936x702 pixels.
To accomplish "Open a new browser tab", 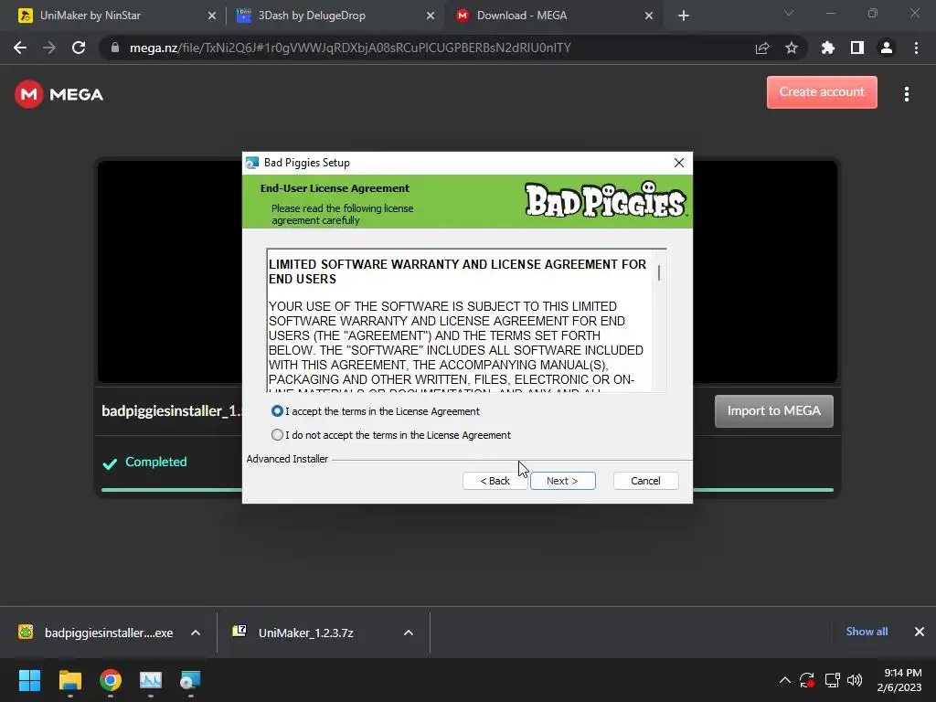I will click(x=684, y=16).
